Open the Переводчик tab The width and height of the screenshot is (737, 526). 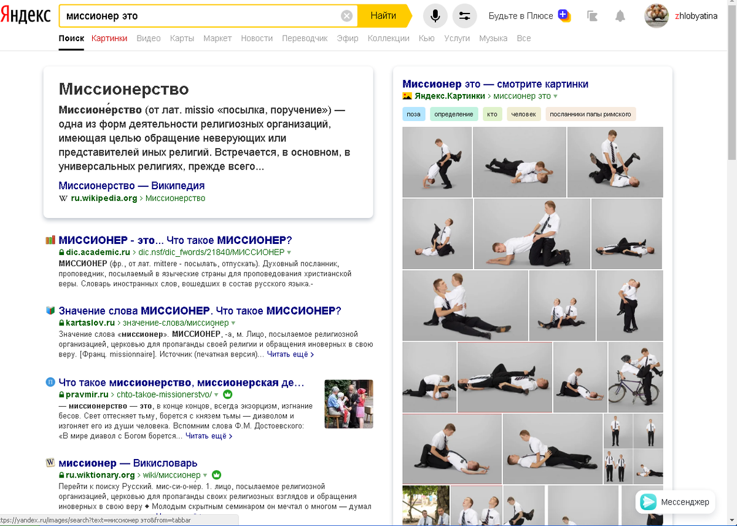(x=305, y=38)
